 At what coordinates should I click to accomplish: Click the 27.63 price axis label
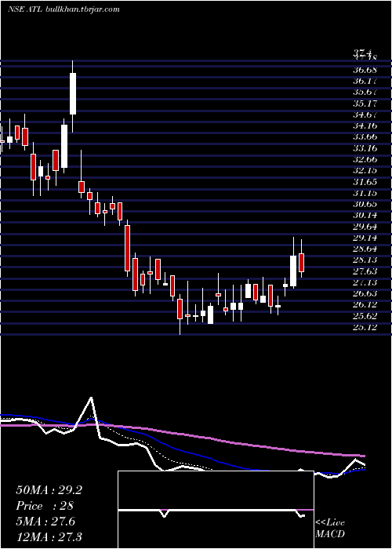365,271
